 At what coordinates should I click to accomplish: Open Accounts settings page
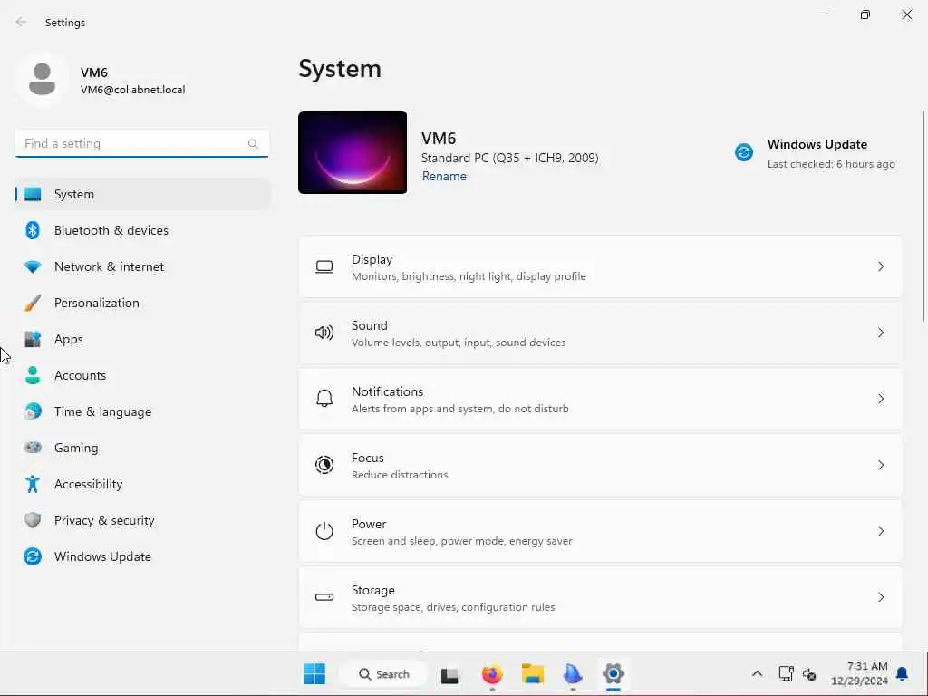[x=142, y=375]
